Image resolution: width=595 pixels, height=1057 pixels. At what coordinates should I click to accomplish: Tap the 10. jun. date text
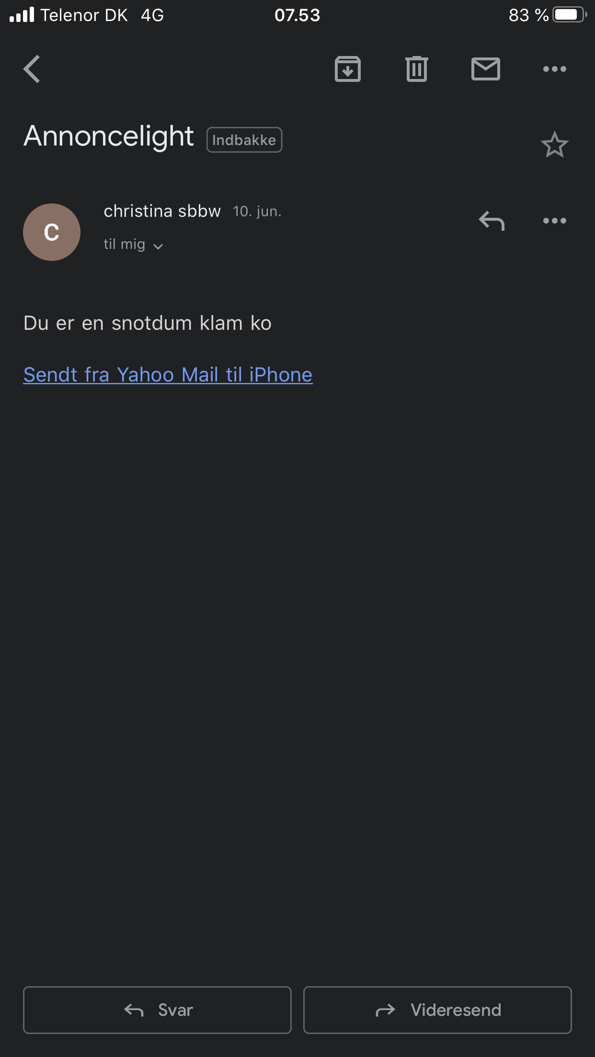(257, 212)
